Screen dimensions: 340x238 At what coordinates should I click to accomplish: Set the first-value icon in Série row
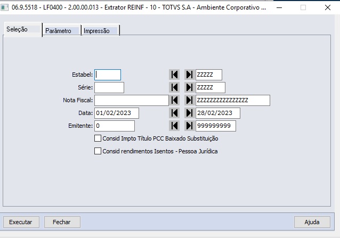174,87
